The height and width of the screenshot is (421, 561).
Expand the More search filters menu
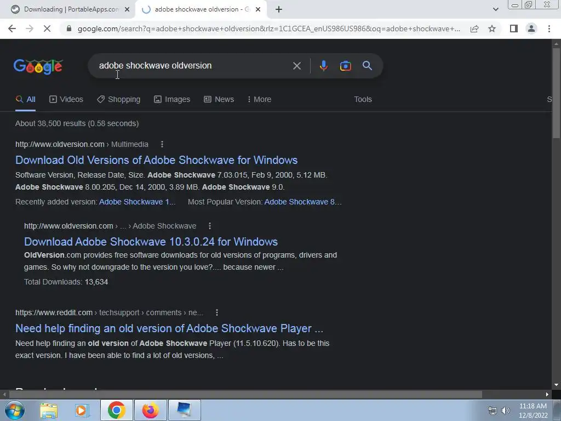259,100
